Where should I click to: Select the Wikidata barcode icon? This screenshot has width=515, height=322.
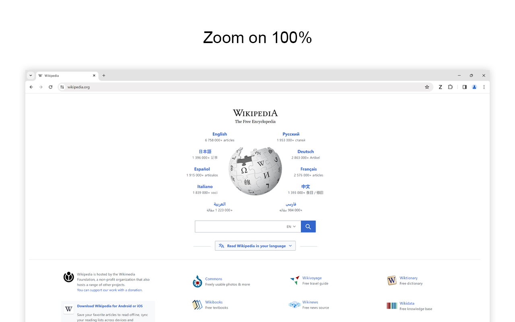(391, 306)
